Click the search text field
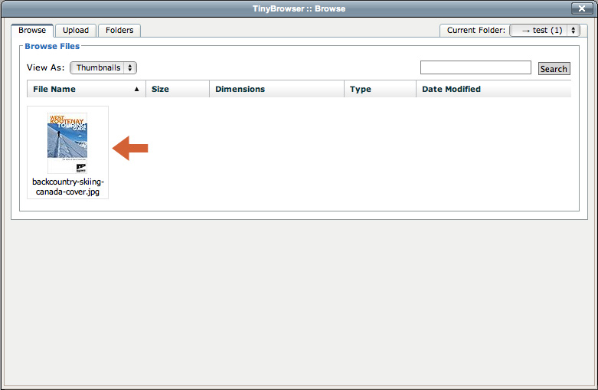 pos(475,67)
